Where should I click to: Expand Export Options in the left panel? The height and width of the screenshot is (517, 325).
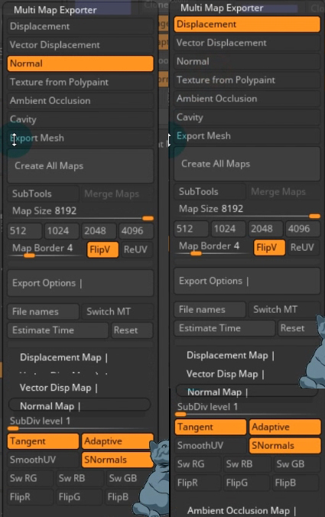[x=80, y=283]
